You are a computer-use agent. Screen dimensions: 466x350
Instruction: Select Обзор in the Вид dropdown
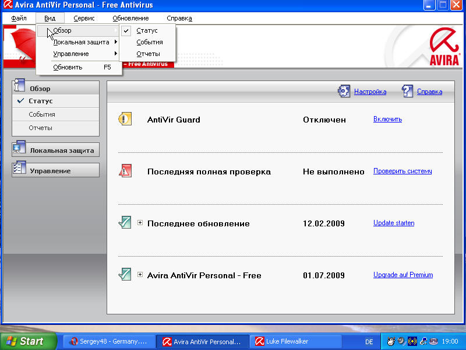pos(79,30)
